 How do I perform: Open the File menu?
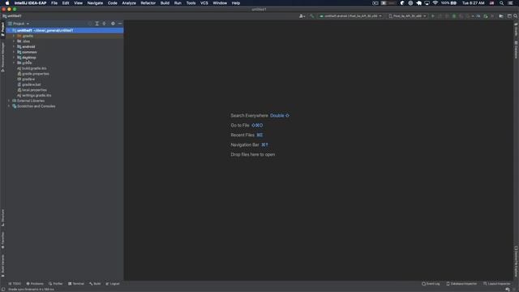[x=54, y=3]
